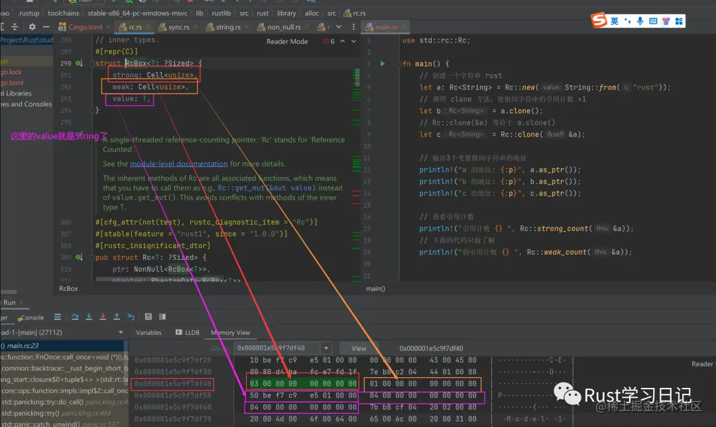Open the IME toolbox grid icon
The image size is (716, 427).
point(679,21)
